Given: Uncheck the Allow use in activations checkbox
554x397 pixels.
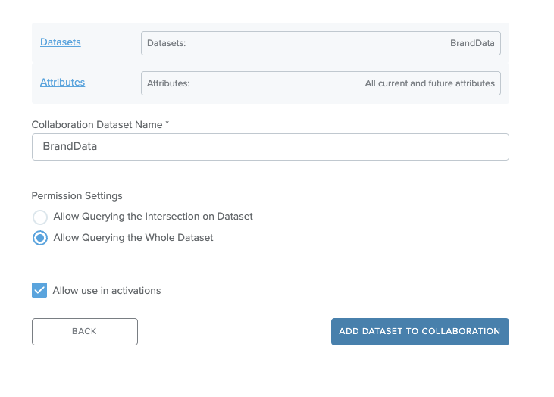Looking at the screenshot, I should [x=39, y=290].
